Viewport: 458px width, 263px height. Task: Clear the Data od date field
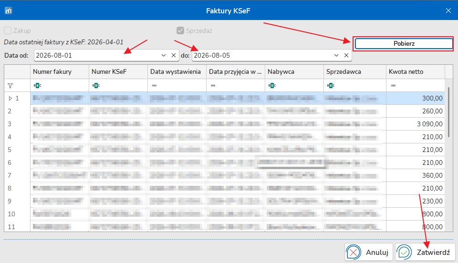click(x=174, y=55)
